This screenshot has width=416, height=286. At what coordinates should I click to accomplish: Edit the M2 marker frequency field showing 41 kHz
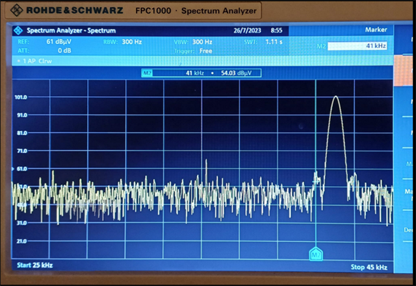357,46
